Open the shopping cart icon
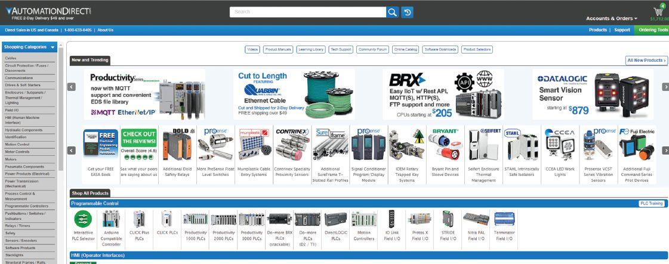 659,11
